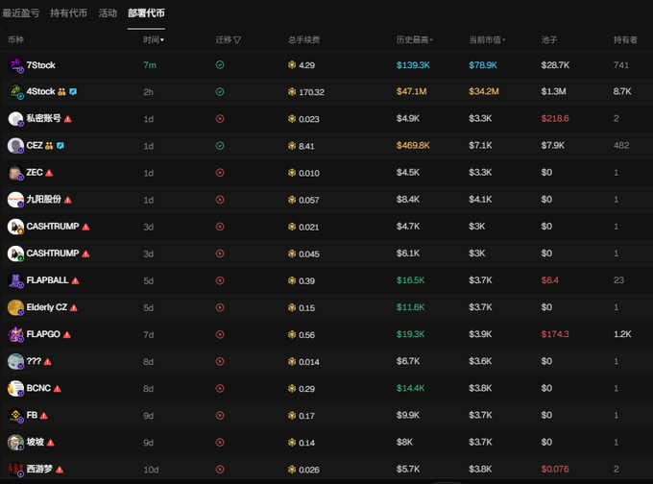Click the $469.8K historical high value
The width and height of the screenshot is (653, 484).
(x=413, y=145)
